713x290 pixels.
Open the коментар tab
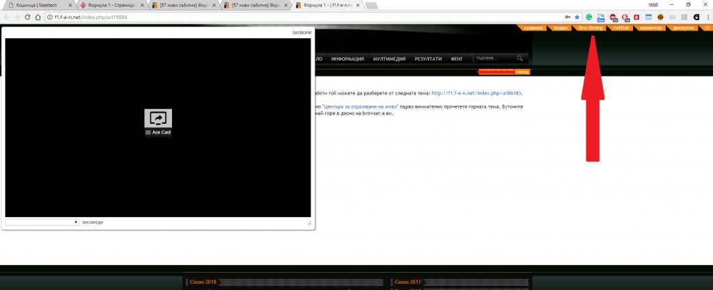pyautogui.click(x=651, y=28)
